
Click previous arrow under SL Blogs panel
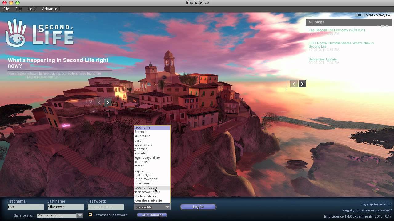[x=294, y=84]
